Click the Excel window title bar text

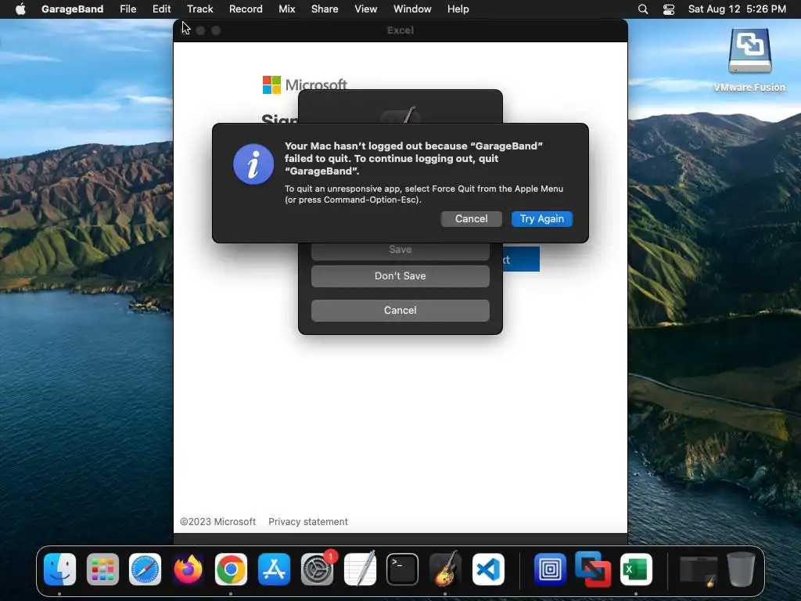pyautogui.click(x=400, y=31)
